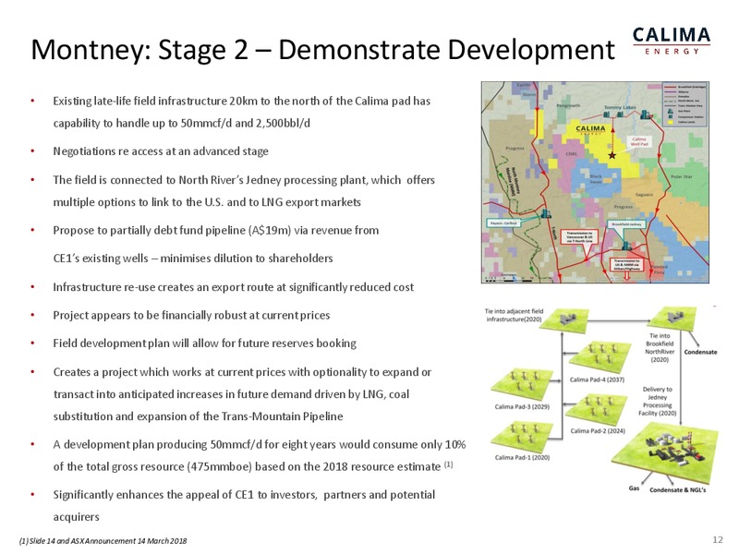Select the Calima Pad-4 (2037) tile graphic
Image resolution: width=739 pixels, height=554 pixels.
click(x=600, y=358)
